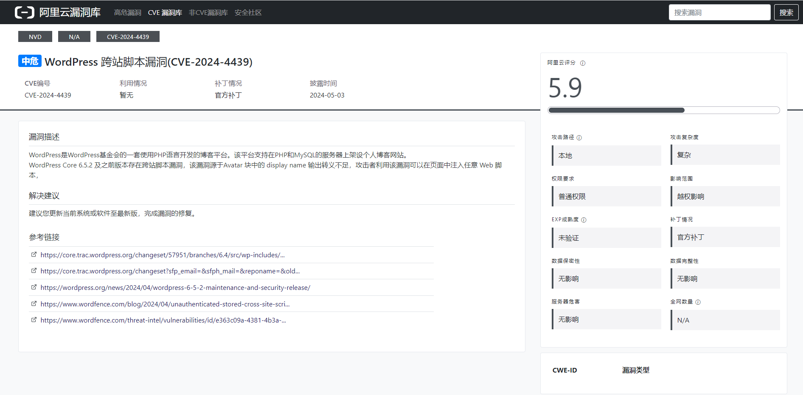Click the 漏洞描述 section heading
The height and width of the screenshot is (395, 803).
(x=44, y=137)
